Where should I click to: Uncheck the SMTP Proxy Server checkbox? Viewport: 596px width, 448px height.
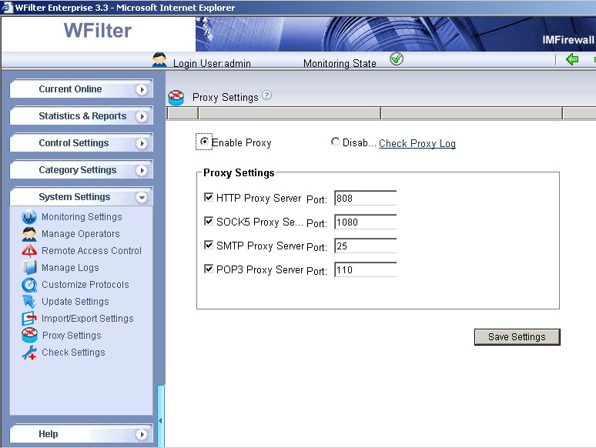pyautogui.click(x=209, y=245)
